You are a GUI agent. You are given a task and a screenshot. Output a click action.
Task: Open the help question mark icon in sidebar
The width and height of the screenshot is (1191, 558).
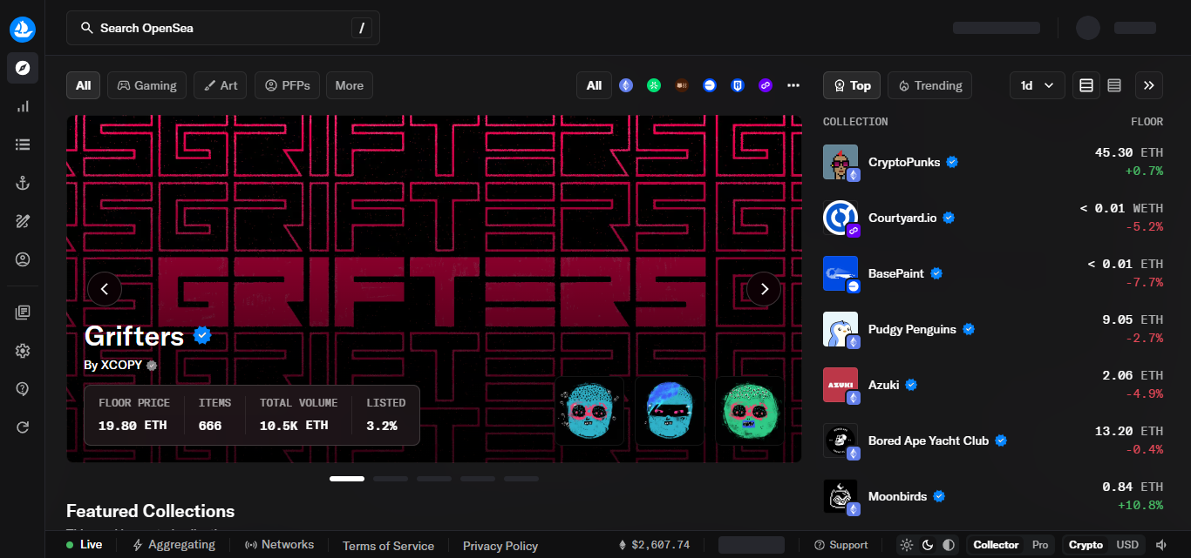coord(23,389)
